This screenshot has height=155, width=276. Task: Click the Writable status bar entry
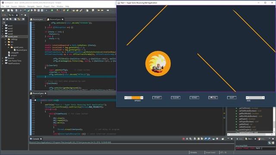click(194, 152)
